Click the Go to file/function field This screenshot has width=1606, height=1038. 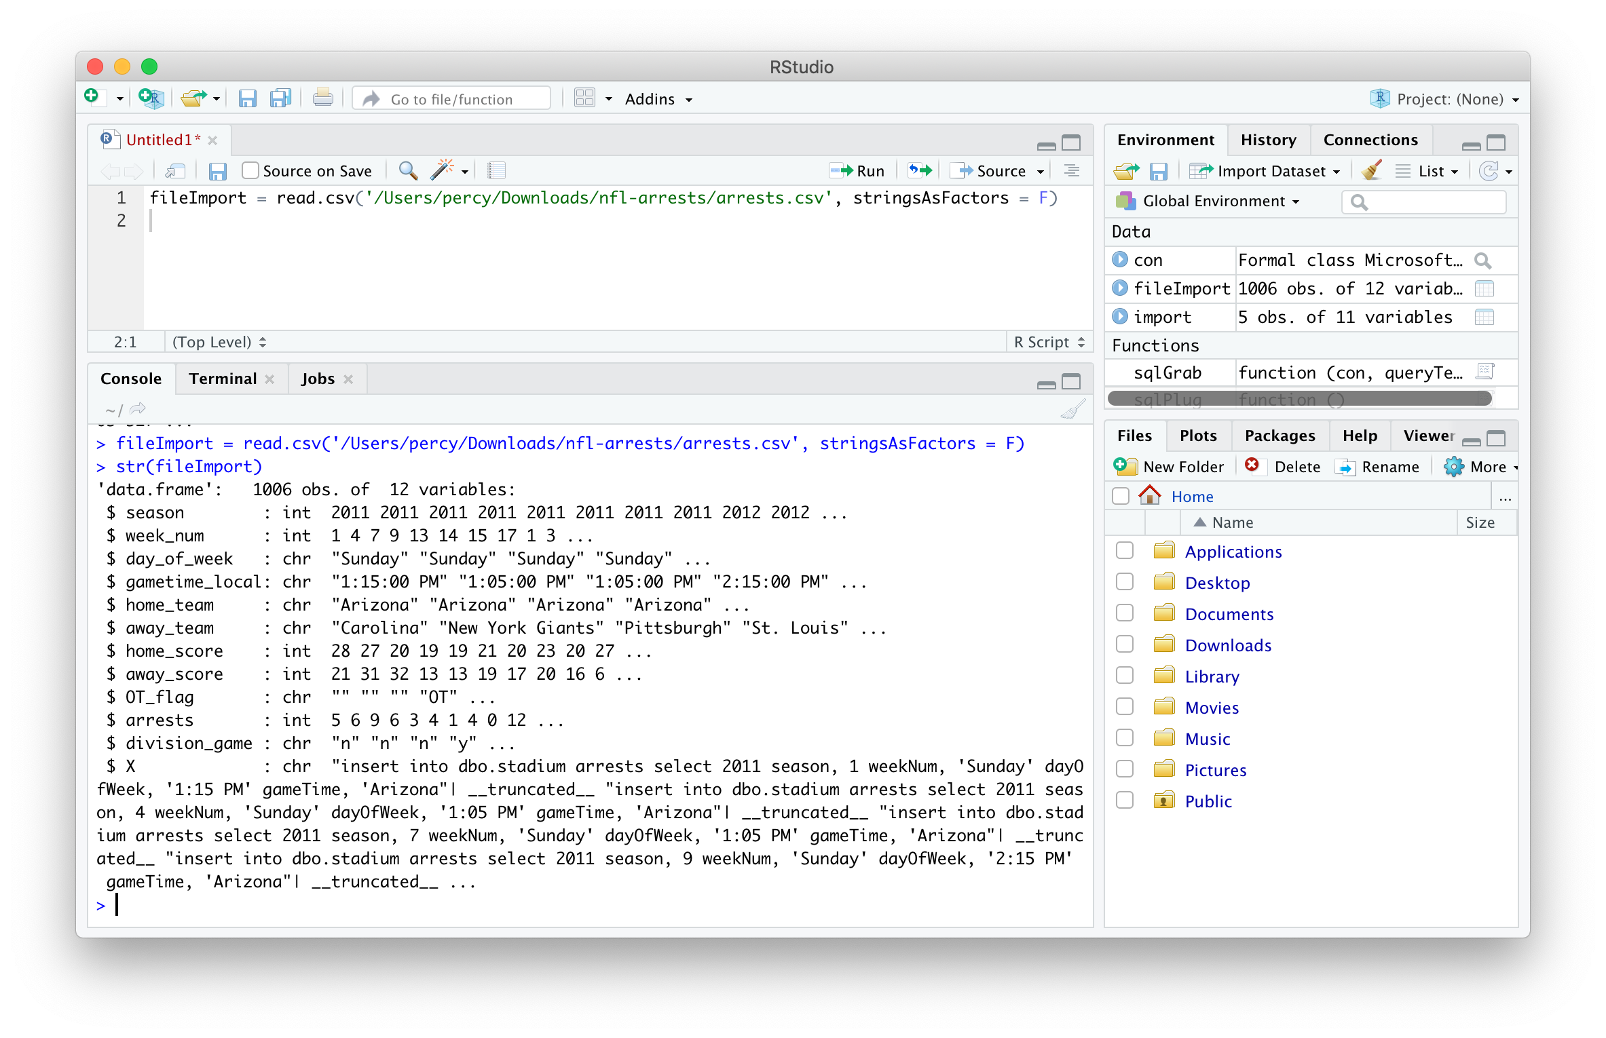pos(451,99)
